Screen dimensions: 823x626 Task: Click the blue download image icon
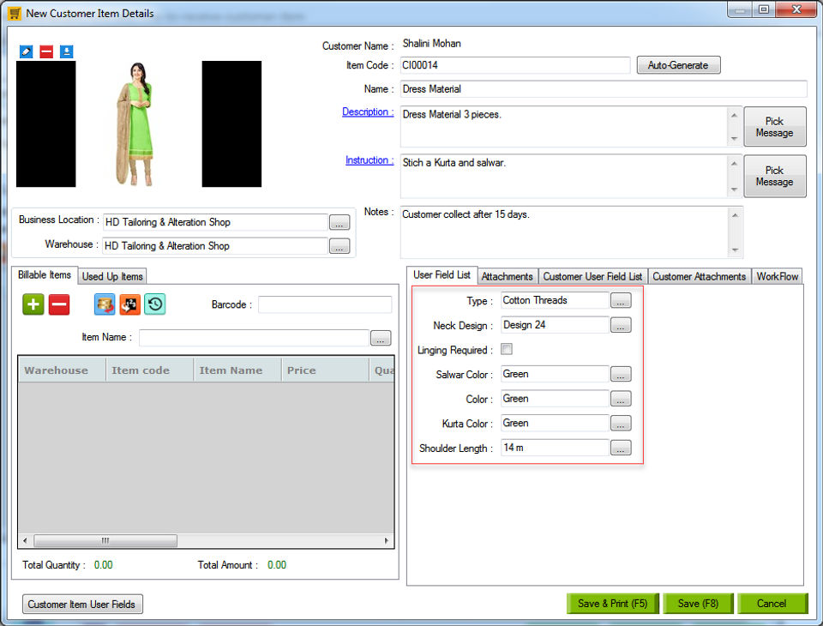pos(66,51)
